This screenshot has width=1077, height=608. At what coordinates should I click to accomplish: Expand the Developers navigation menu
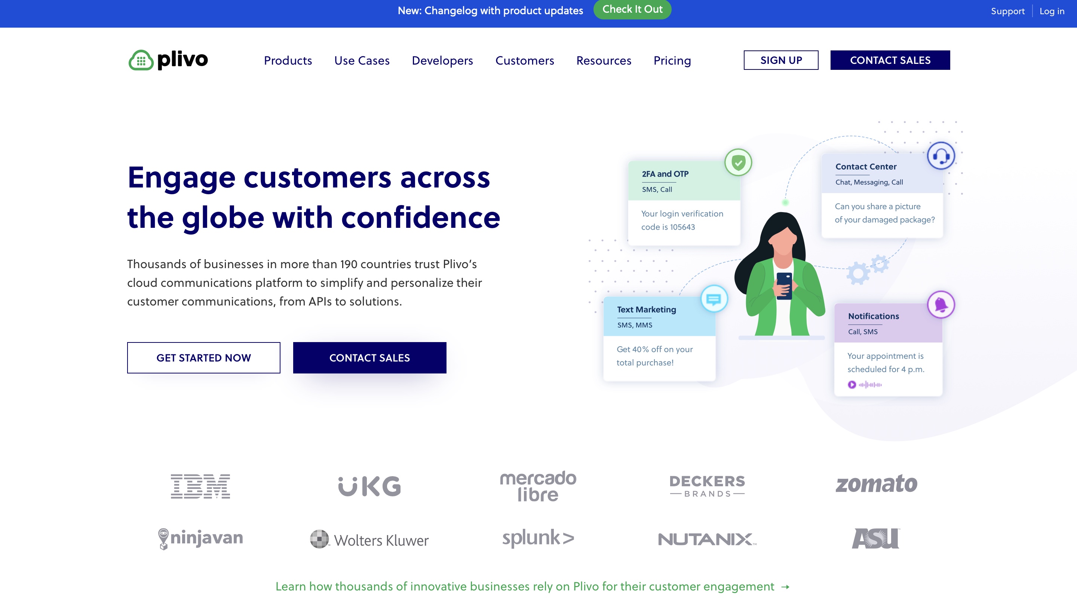[442, 61]
